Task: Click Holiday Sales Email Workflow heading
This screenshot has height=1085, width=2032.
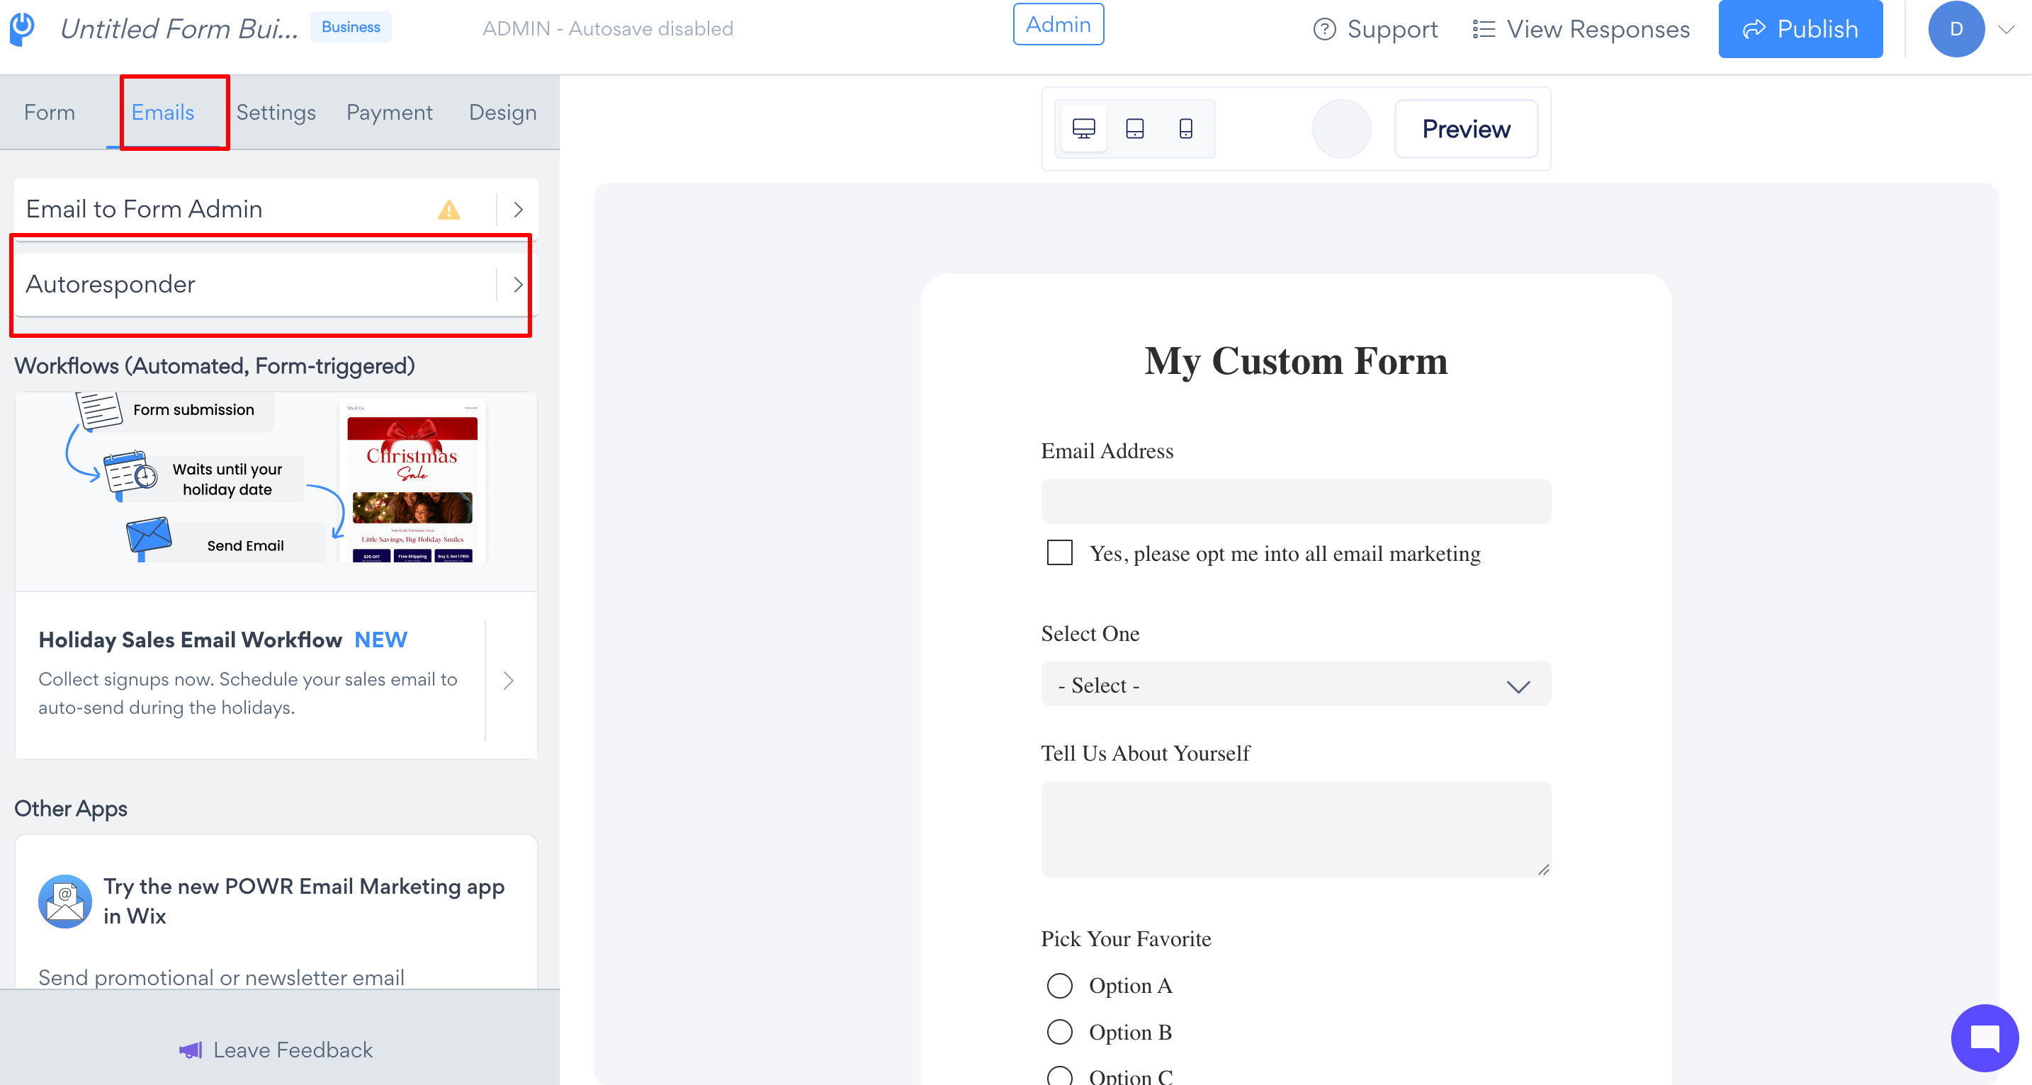Action: 190,640
